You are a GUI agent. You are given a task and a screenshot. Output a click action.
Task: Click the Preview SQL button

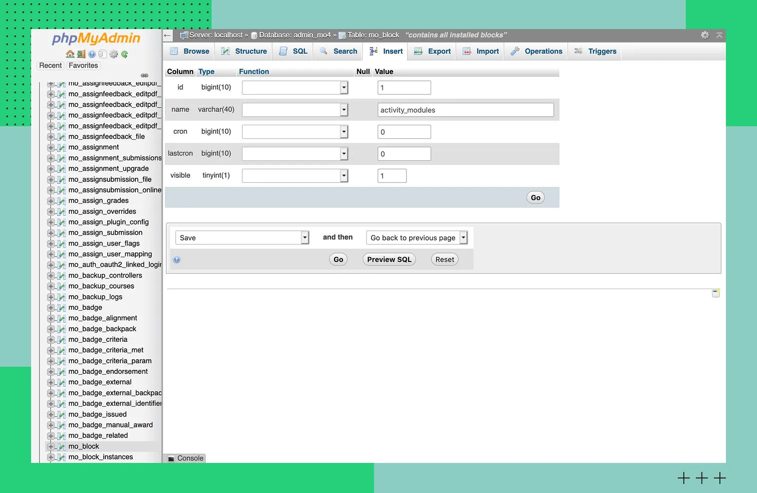tap(389, 260)
